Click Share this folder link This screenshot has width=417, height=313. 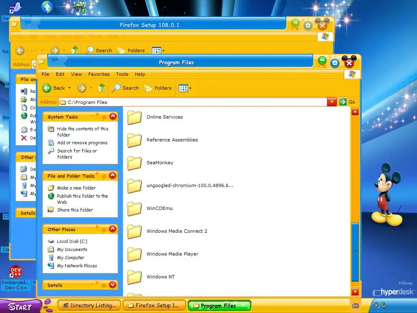75,210
